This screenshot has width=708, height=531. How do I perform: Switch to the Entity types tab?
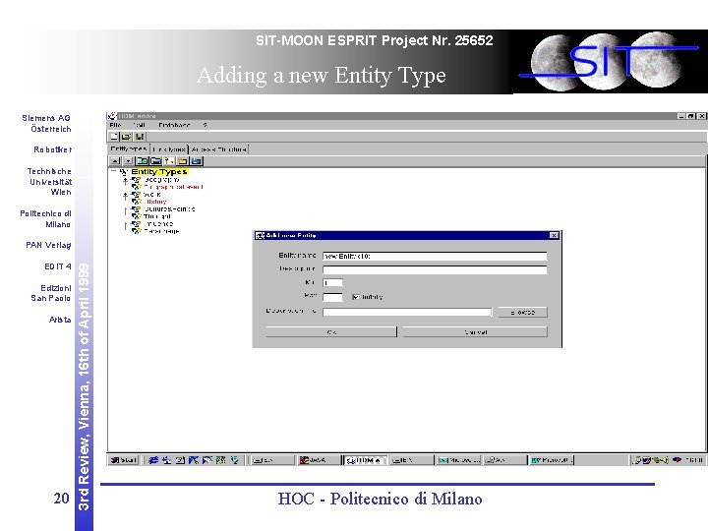click(x=129, y=148)
